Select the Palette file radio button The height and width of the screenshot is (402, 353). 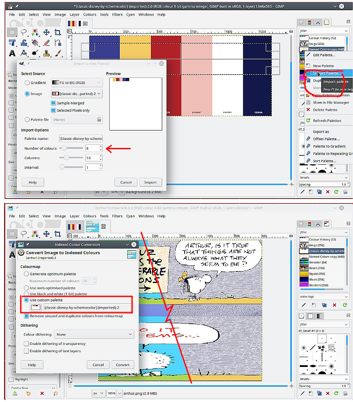pos(27,119)
